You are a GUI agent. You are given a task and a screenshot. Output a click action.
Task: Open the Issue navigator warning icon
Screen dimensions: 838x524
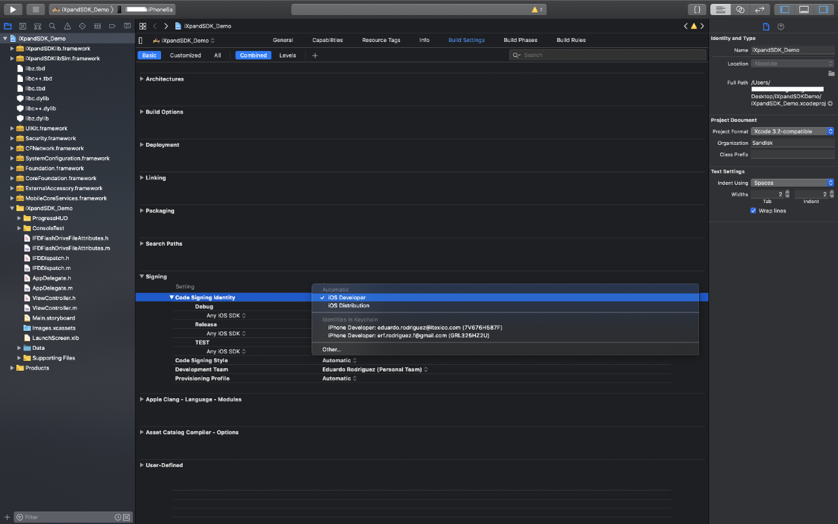(67, 26)
